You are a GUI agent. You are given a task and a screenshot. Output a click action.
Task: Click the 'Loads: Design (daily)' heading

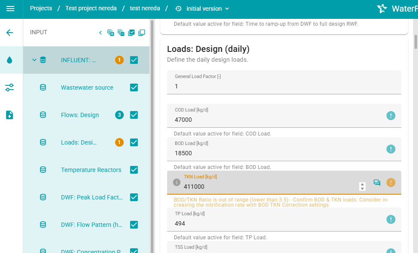coord(208,49)
